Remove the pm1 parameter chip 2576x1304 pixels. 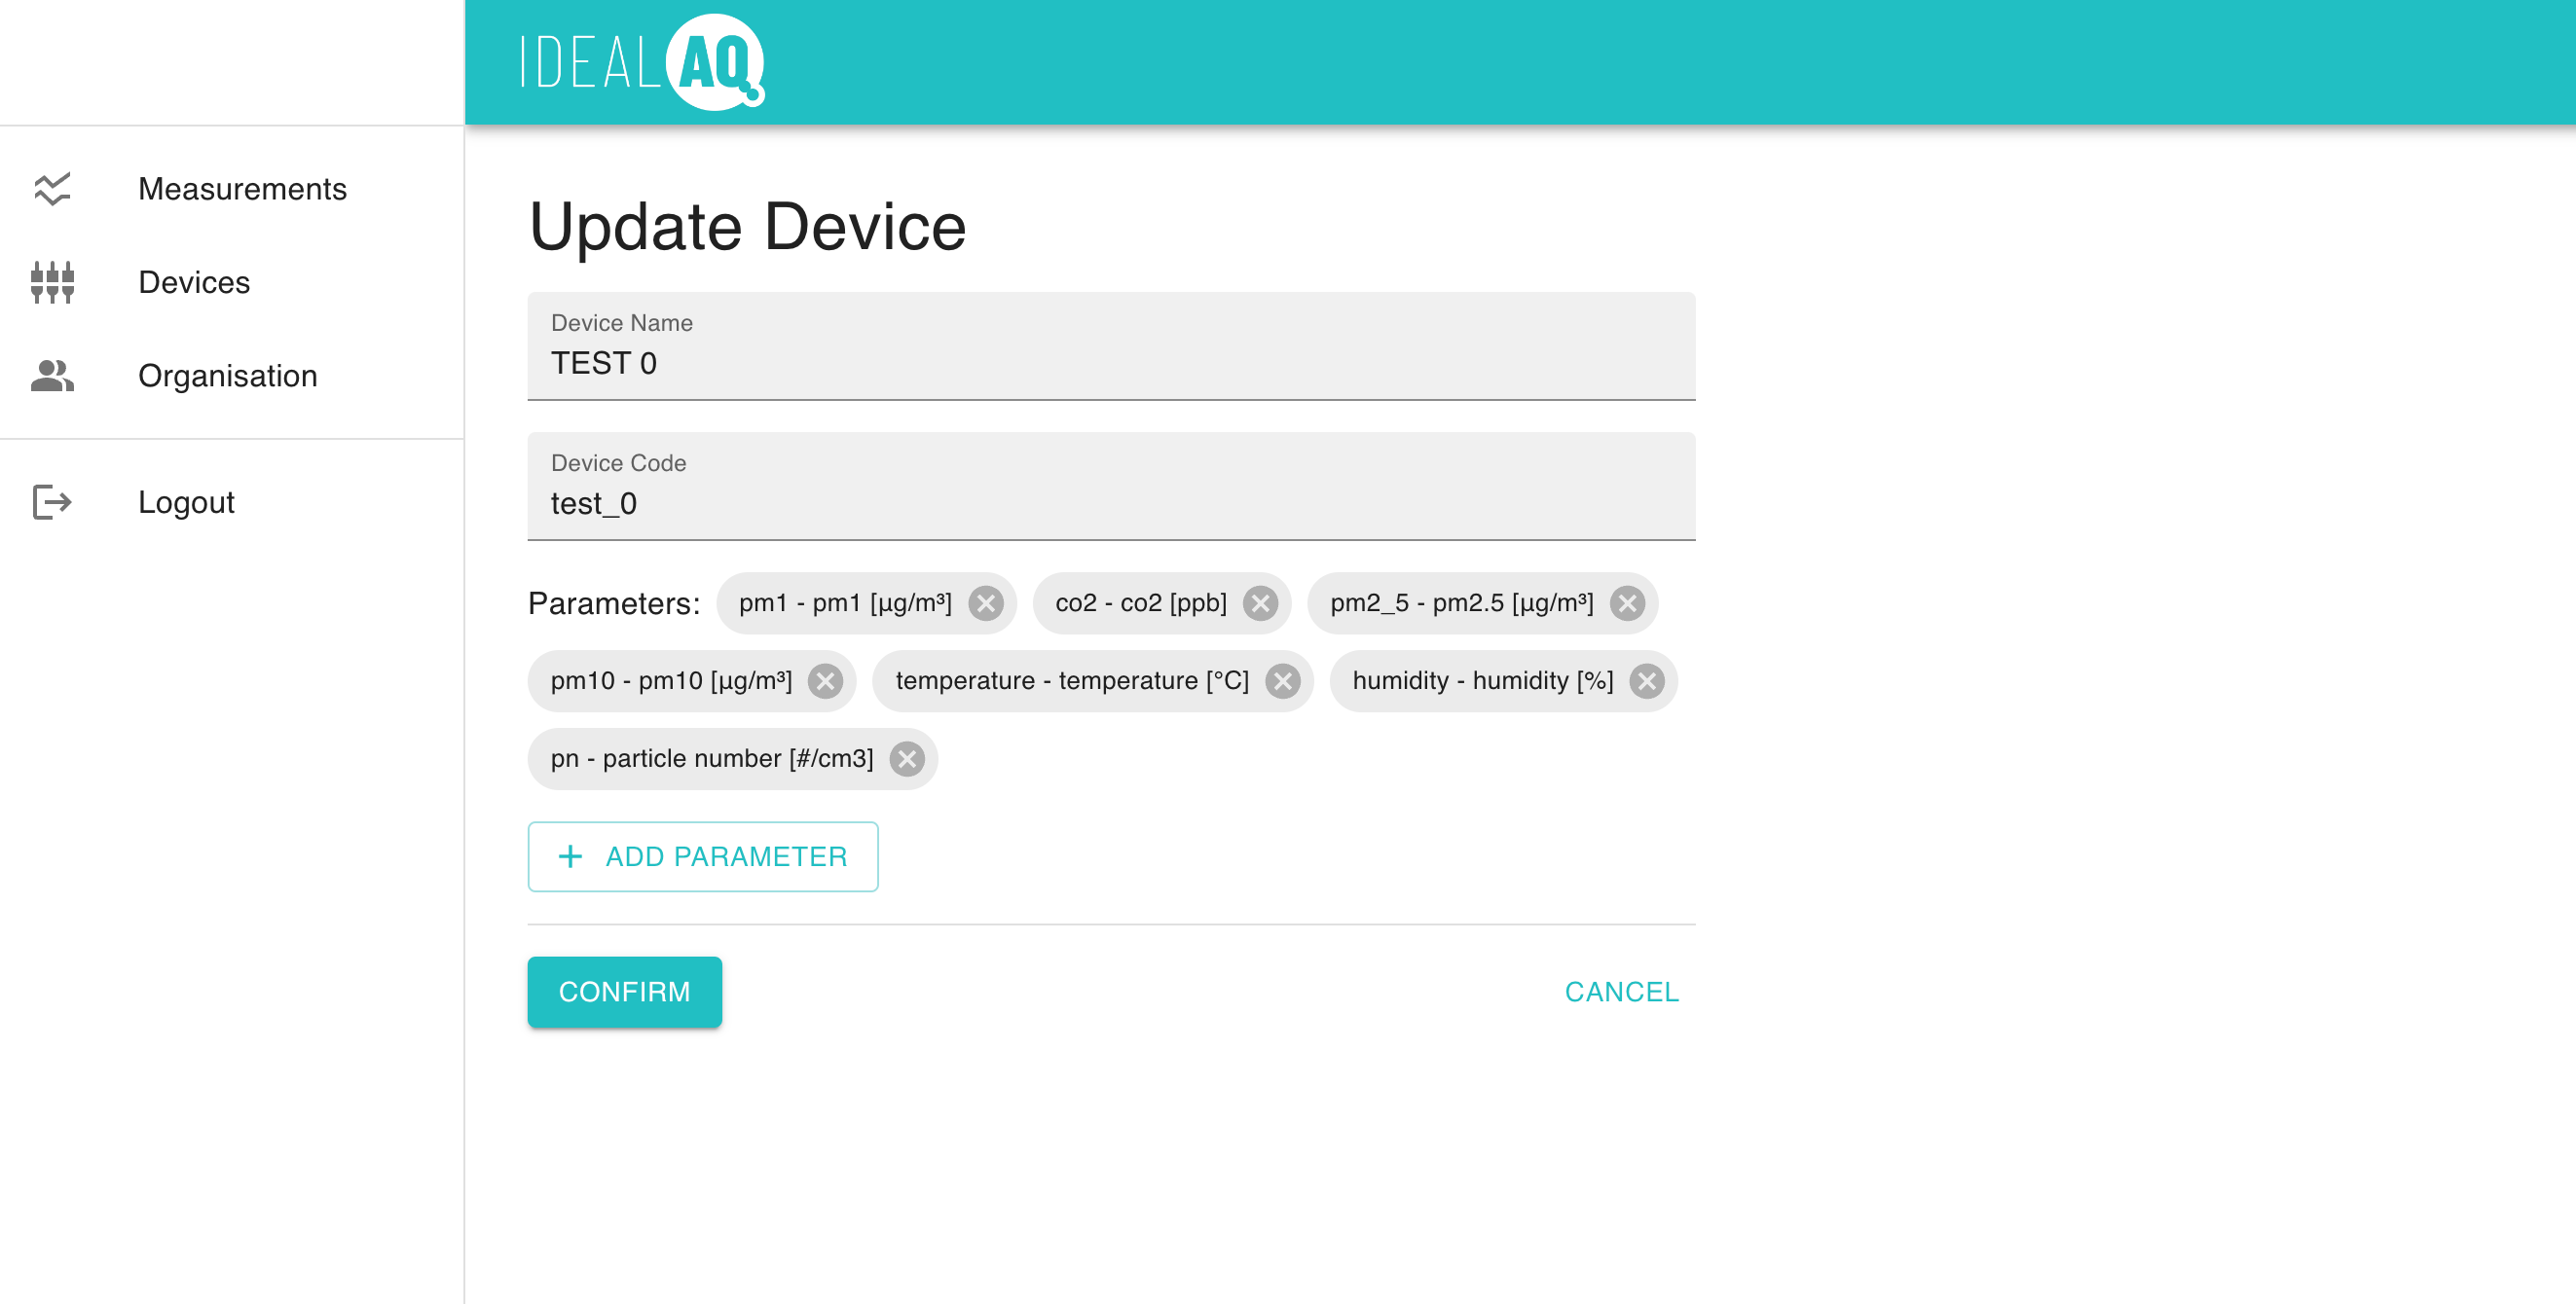pos(986,602)
